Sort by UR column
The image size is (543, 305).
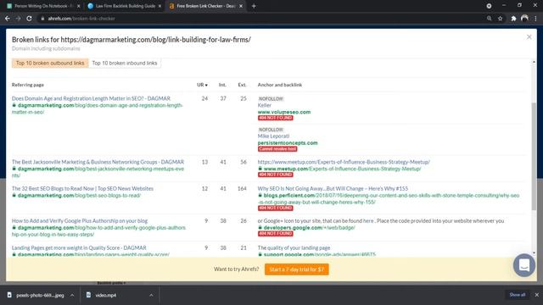pyautogui.click(x=202, y=85)
